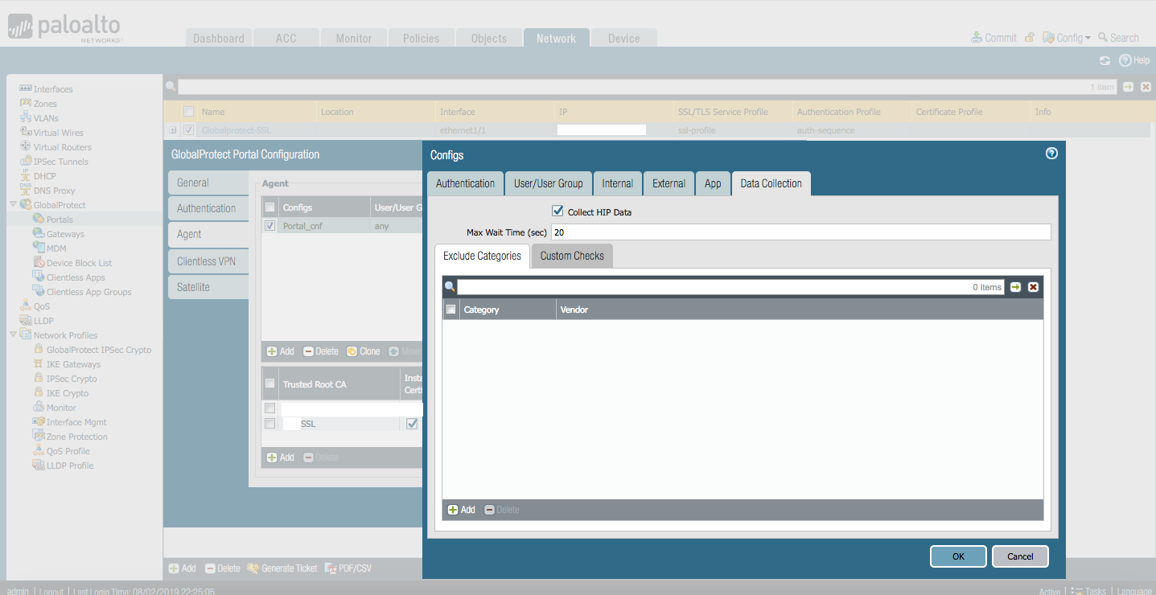Viewport: 1156px width, 595px height.
Task: Open Zone Protection profile
Action: 76,437
